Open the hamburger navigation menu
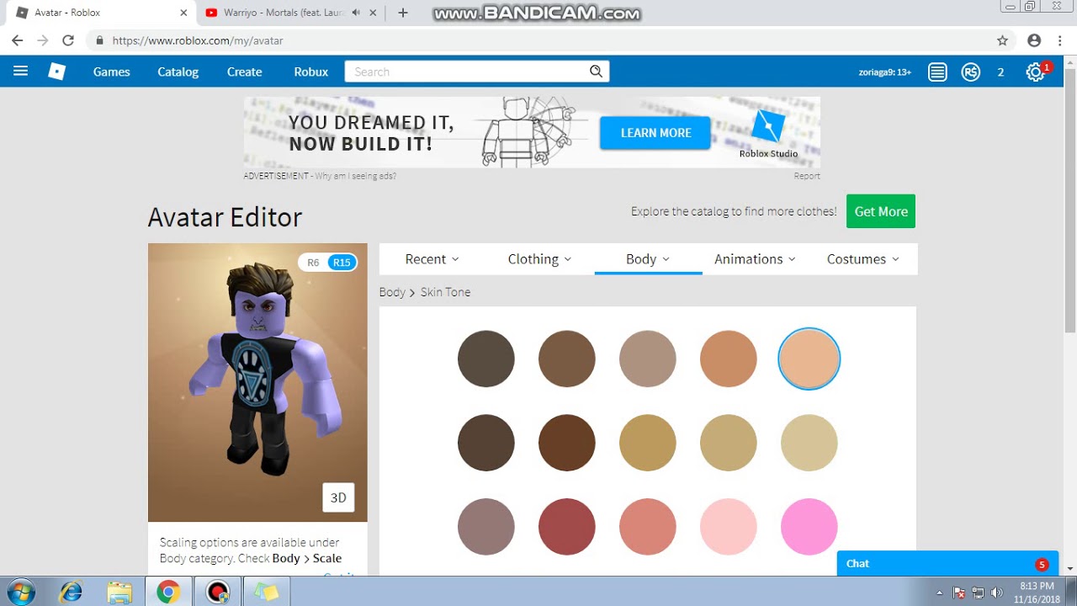Screen dimensions: 1077x606 pyautogui.click(x=20, y=72)
